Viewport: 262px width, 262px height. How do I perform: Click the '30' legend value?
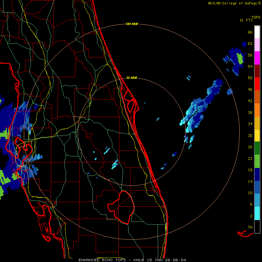(x=250, y=135)
